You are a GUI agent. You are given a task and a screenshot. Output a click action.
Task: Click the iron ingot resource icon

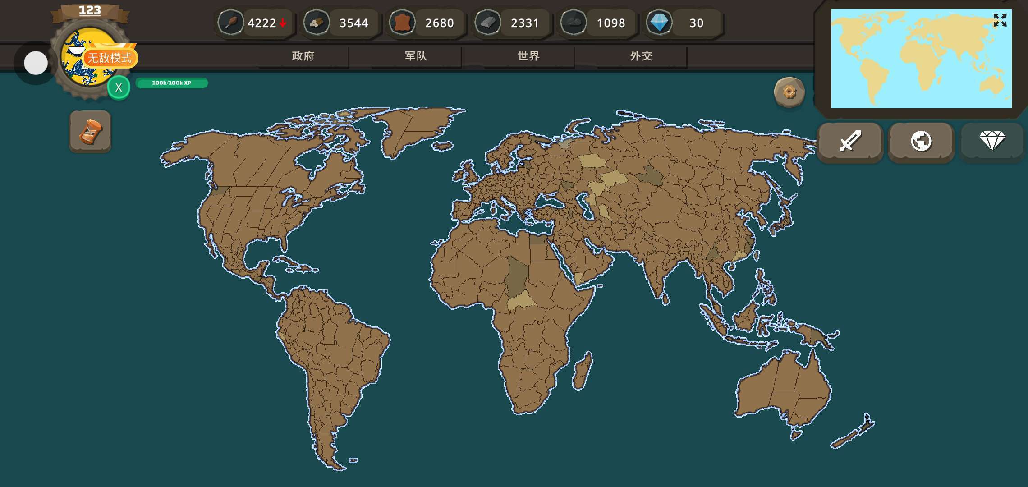click(x=488, y=23)
